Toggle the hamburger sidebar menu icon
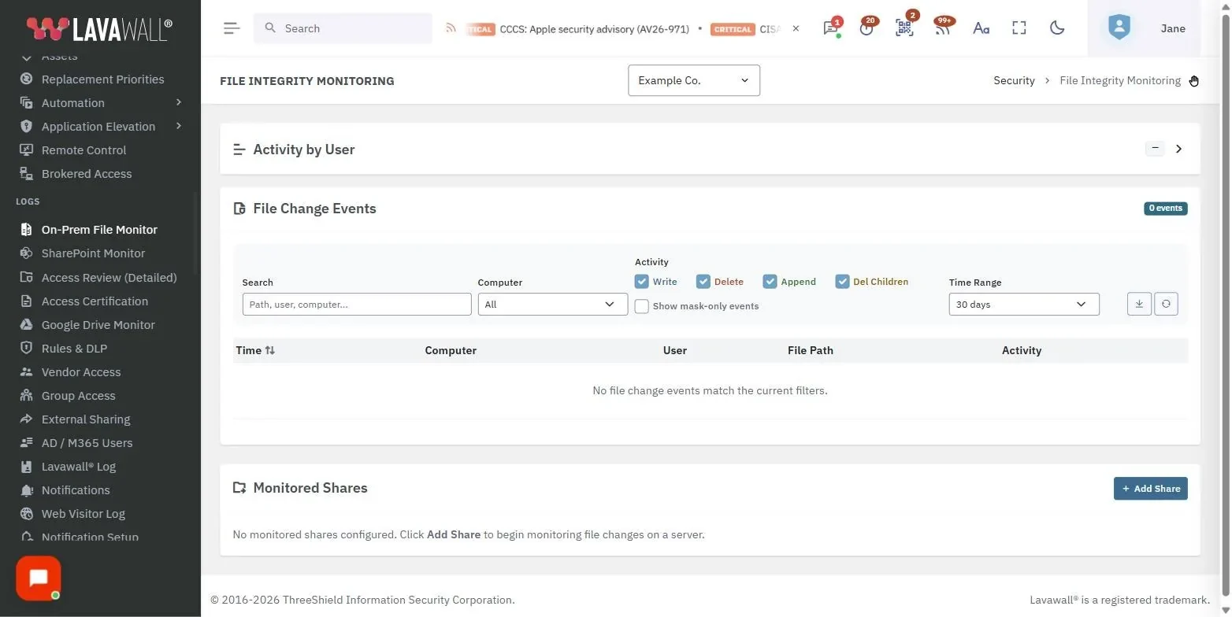Image resolution: width=1232 pixels, height=617 pixels. [231, 28]
